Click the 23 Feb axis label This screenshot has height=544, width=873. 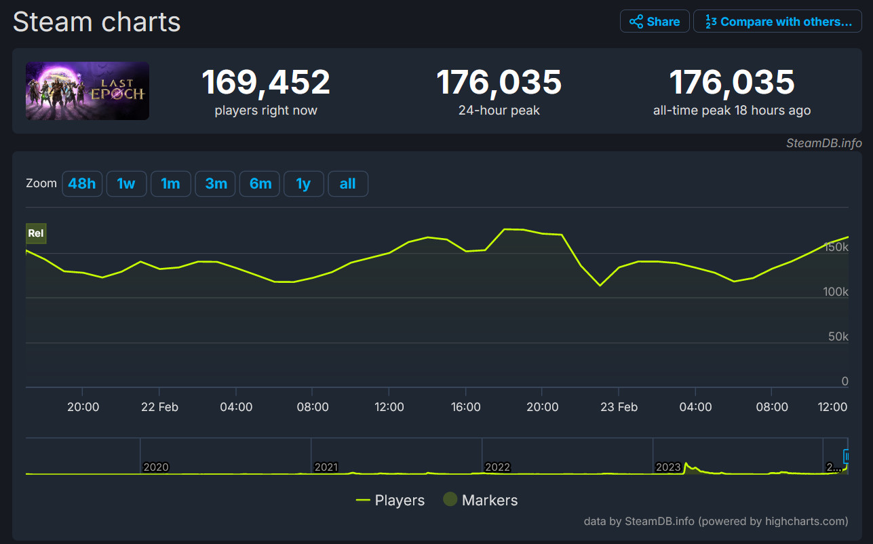click(x=619, y=407)
